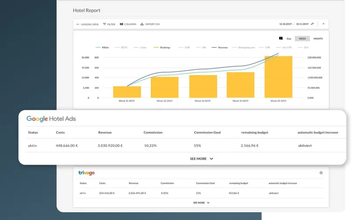Viewport: 353px width, 220px height.
Task: Open the trivago settings gear
Action: [x=321, y=173]
